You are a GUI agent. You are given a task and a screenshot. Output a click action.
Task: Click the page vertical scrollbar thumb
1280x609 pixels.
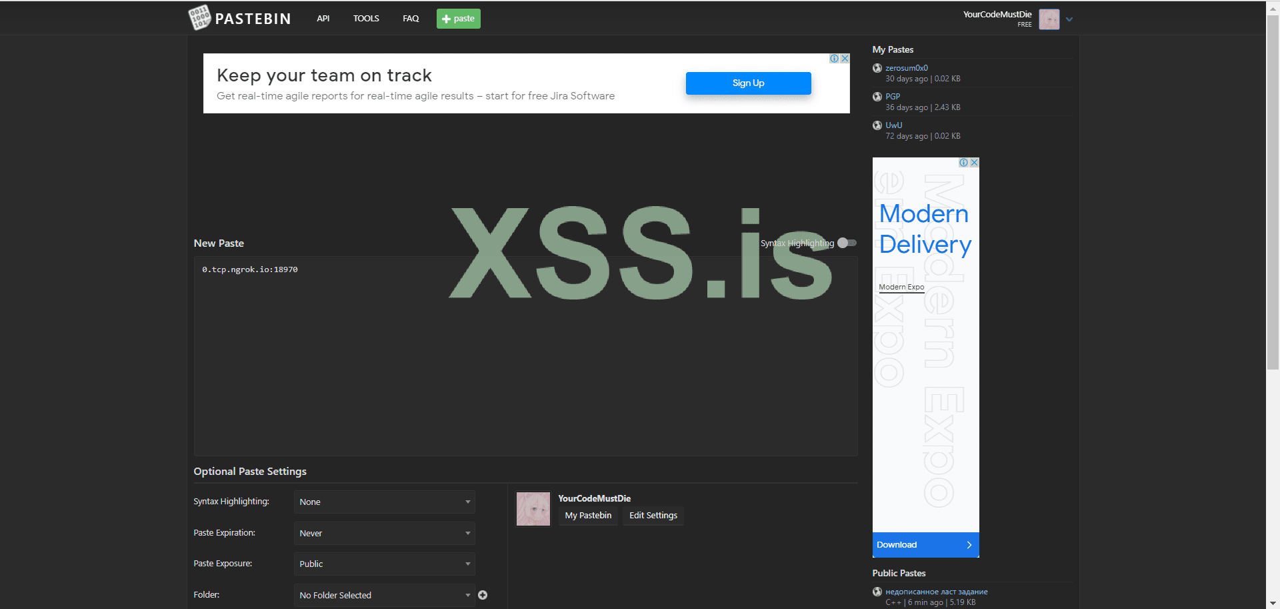tap(1273, 191)
